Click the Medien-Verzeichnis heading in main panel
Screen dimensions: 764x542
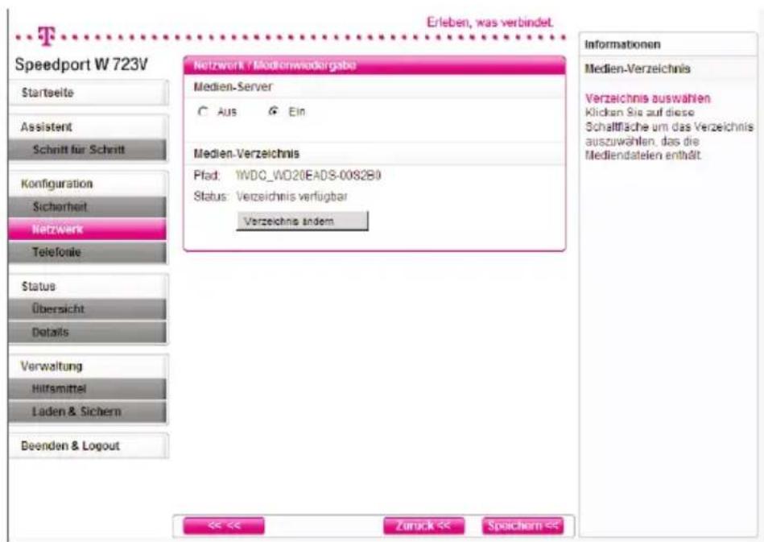tap(246, 154)
